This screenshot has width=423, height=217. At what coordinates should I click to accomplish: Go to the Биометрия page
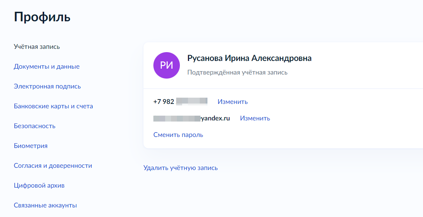click(30, 145)
